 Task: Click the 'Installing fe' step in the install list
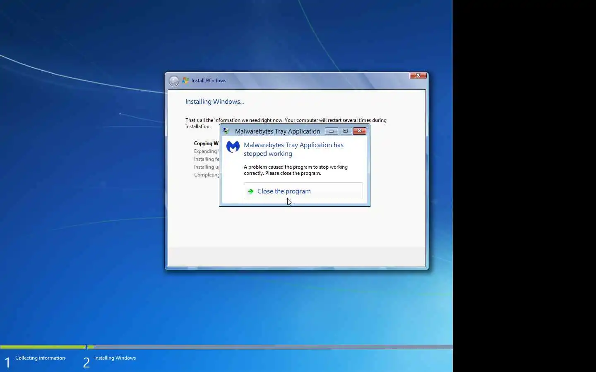pyautogui.click(x=207, y=159)
